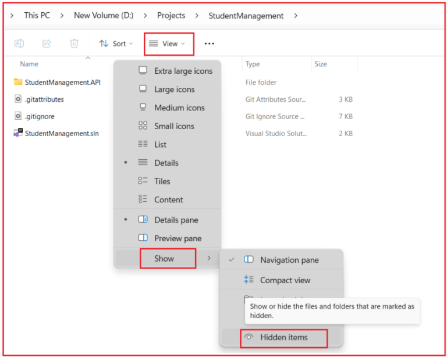The image size is (447, 357).
Task: Open the Sort dropdown
Action: (116, 44)
